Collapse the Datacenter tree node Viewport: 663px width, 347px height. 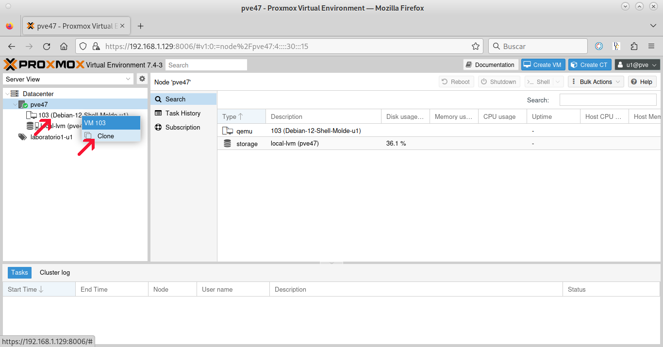click(x=7, y=94)
